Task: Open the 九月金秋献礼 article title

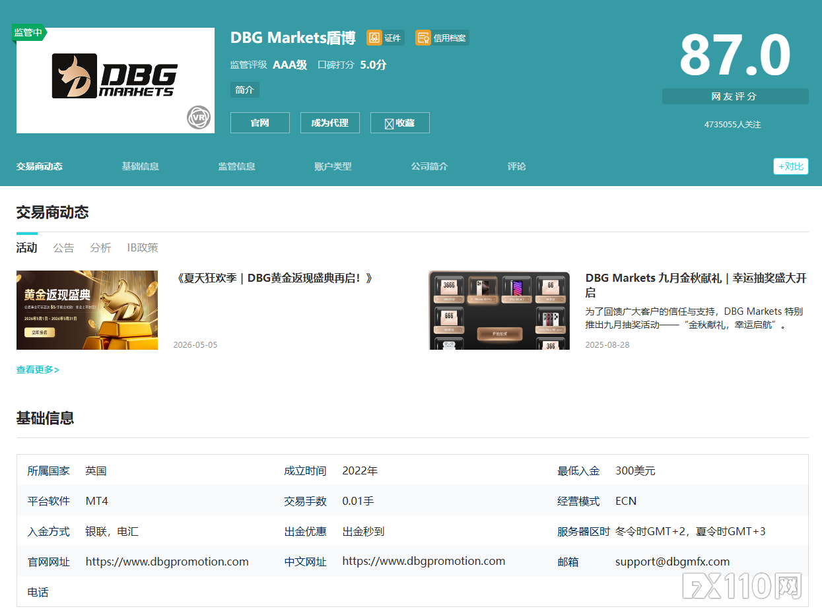Action: [x=696, y=285]
